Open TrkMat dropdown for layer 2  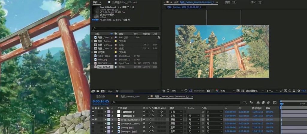tap(194, 116)
